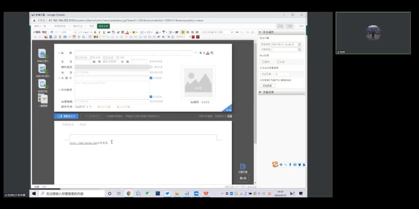The height and width of the screenshot is (209, 419).
Task: Open the font size dropdown
Action: (84, 32)
